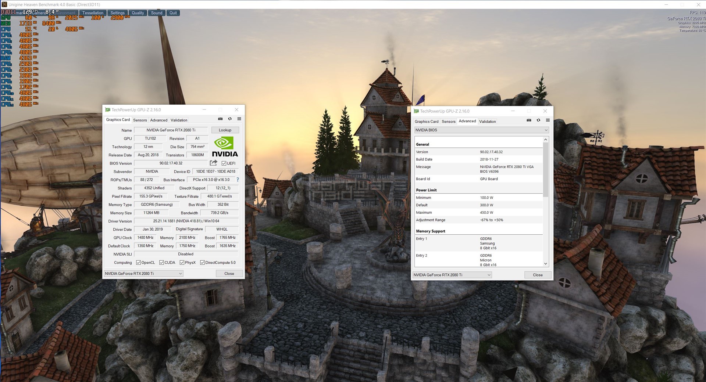Minimize the left GPU-Z window

pyautogui.click(x=204, y=110)
